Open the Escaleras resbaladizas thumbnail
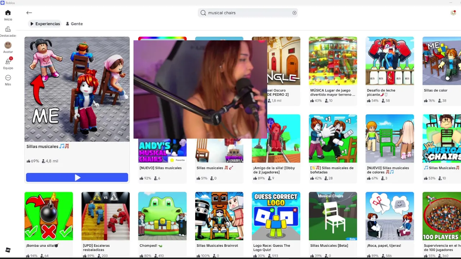This screenshot has height=259, width=461. [106, 216]
